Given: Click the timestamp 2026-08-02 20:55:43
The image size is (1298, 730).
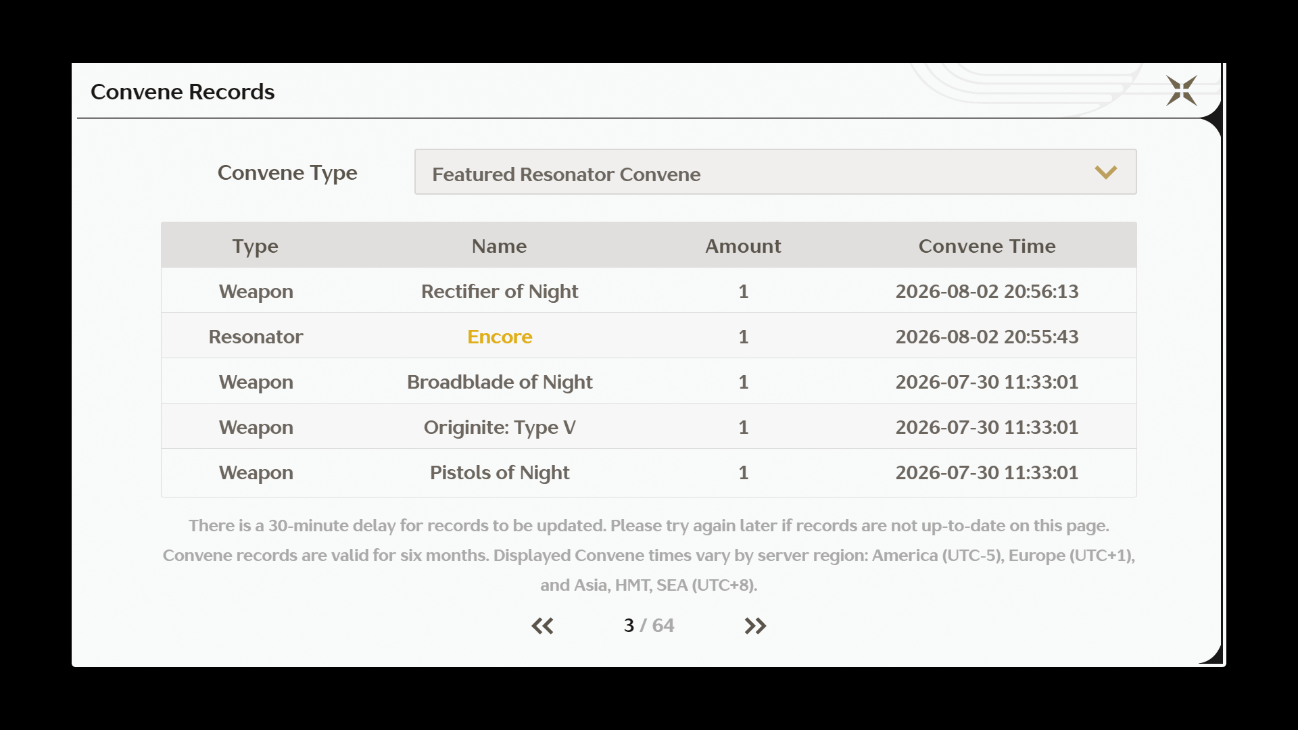Looking at the screenshot, I should tap(987, 337).
